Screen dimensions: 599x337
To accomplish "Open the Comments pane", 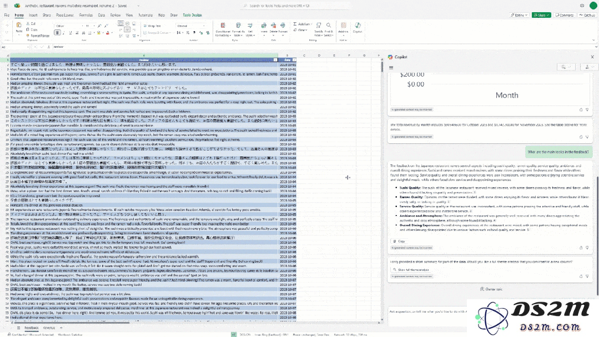I will [x=565, y=16].
